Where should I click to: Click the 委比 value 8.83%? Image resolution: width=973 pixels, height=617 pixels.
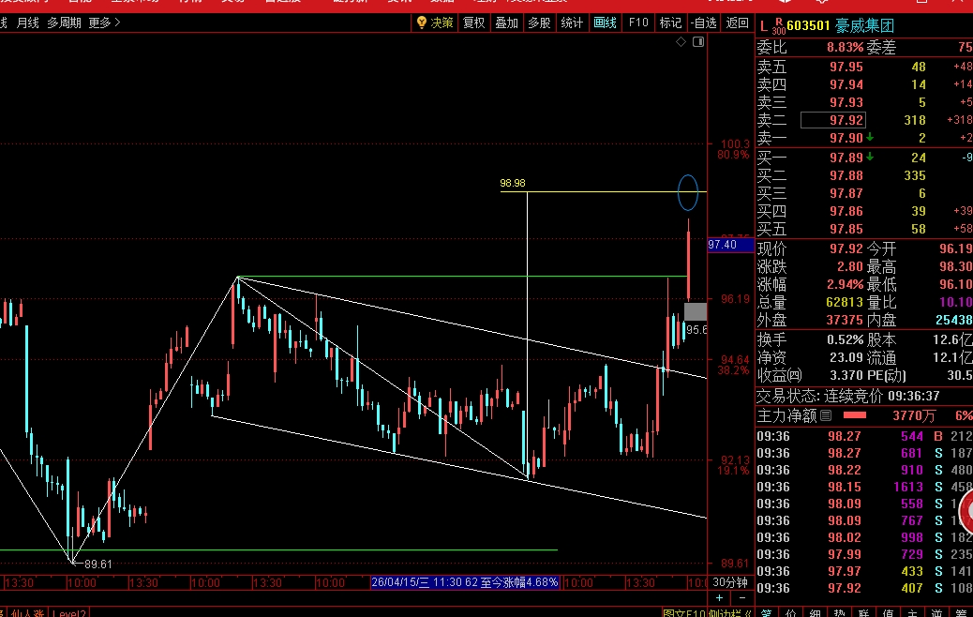click(x=845, y=47)
